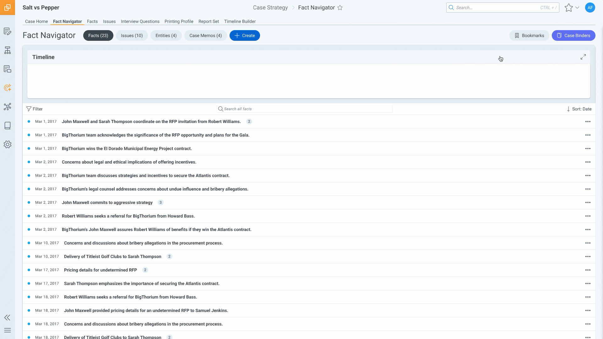This screenshot has height=339, width=603.
Task: Open fact BigThorium team discusses strategies and incentives
Action: click(x=146, y=175)
